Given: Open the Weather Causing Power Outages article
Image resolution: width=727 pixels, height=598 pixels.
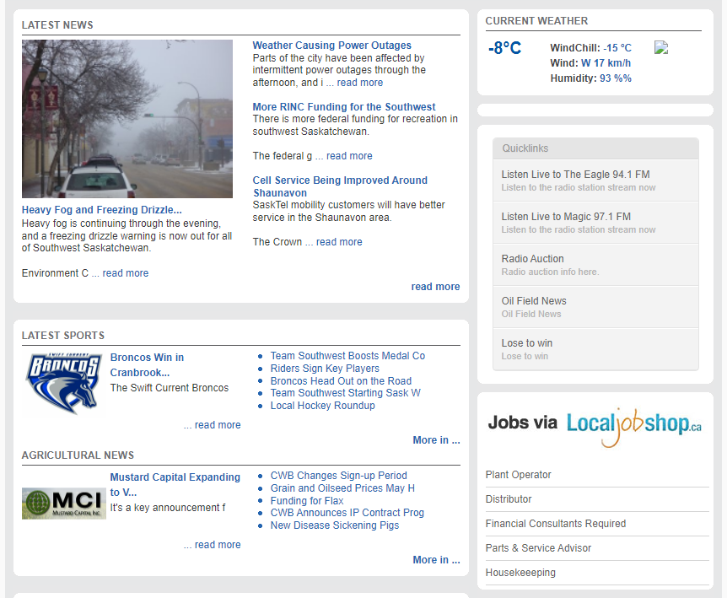Looking at the screenshot, I should click(331, 45).
